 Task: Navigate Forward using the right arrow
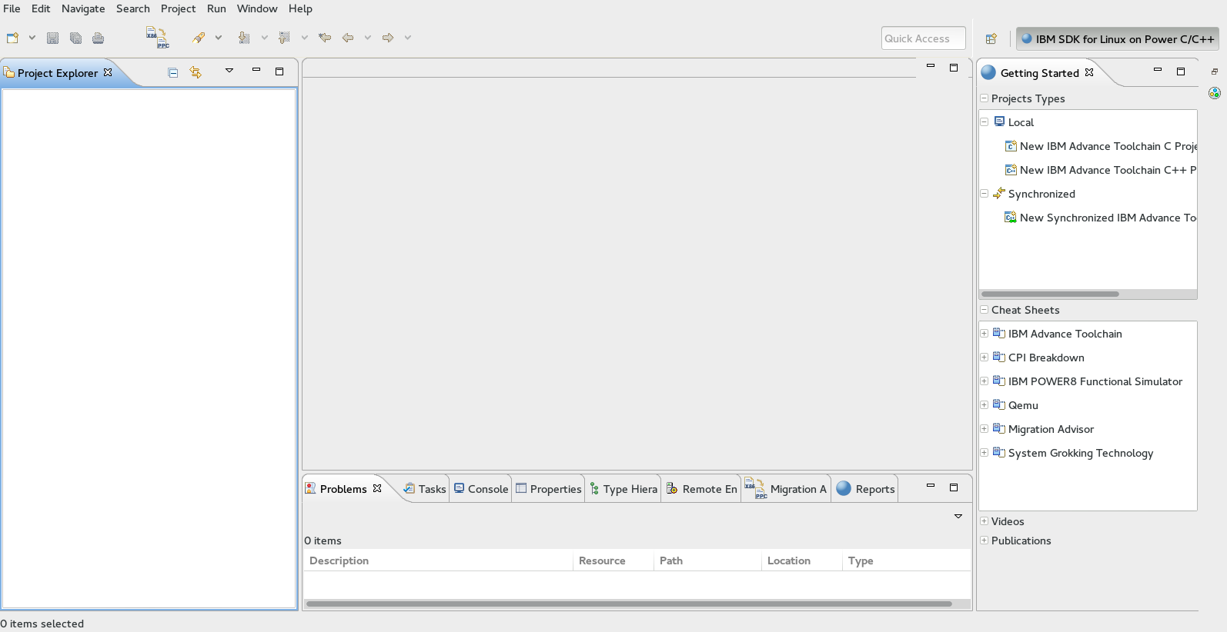[388, 38]
